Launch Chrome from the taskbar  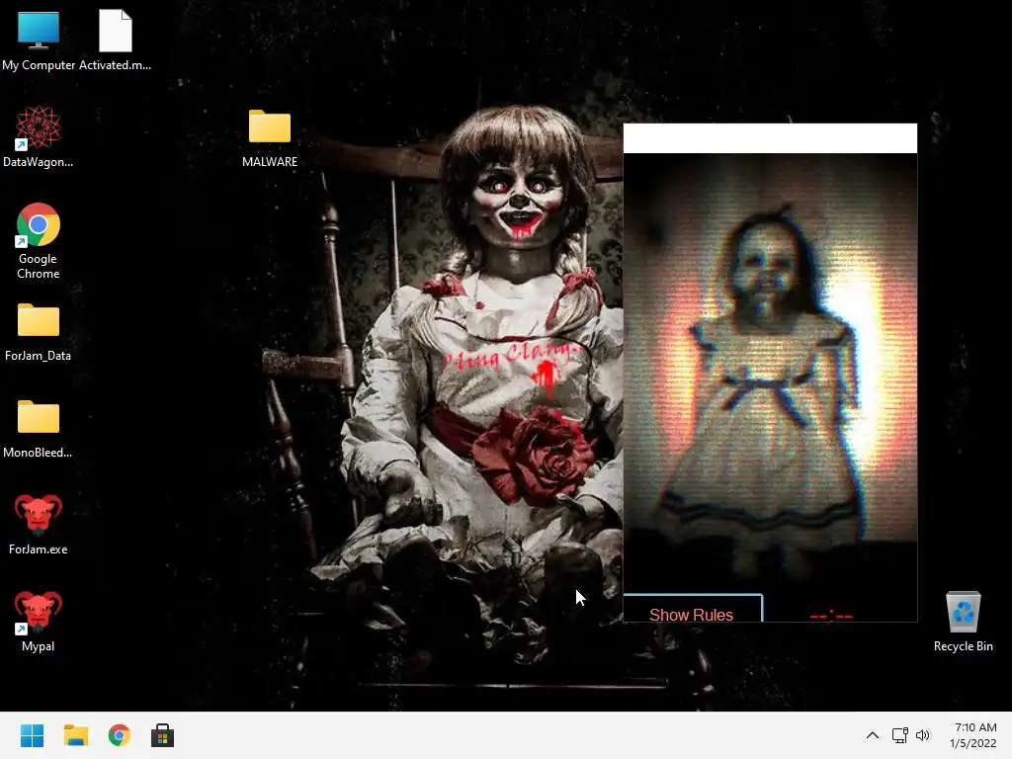click(x=120, y=735)
